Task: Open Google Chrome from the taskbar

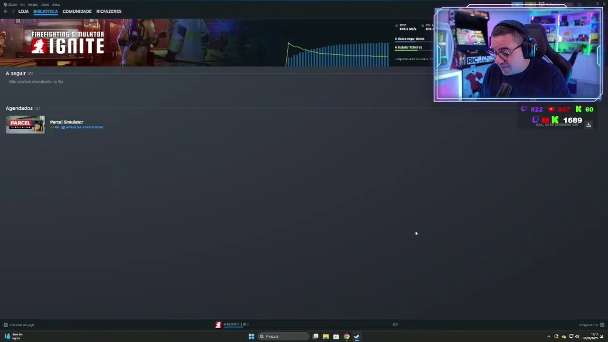Action: coord(347,336)
